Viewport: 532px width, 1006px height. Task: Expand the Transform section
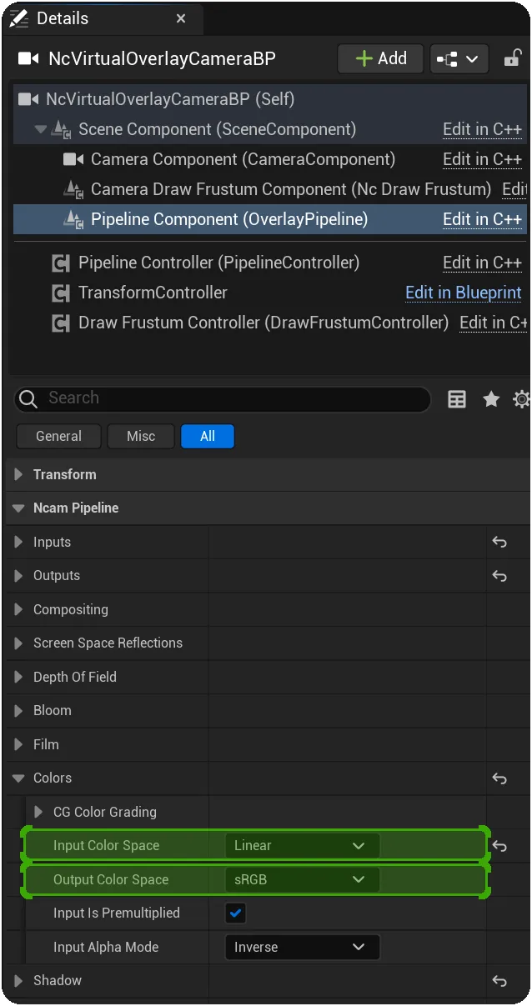coord(18,474)
